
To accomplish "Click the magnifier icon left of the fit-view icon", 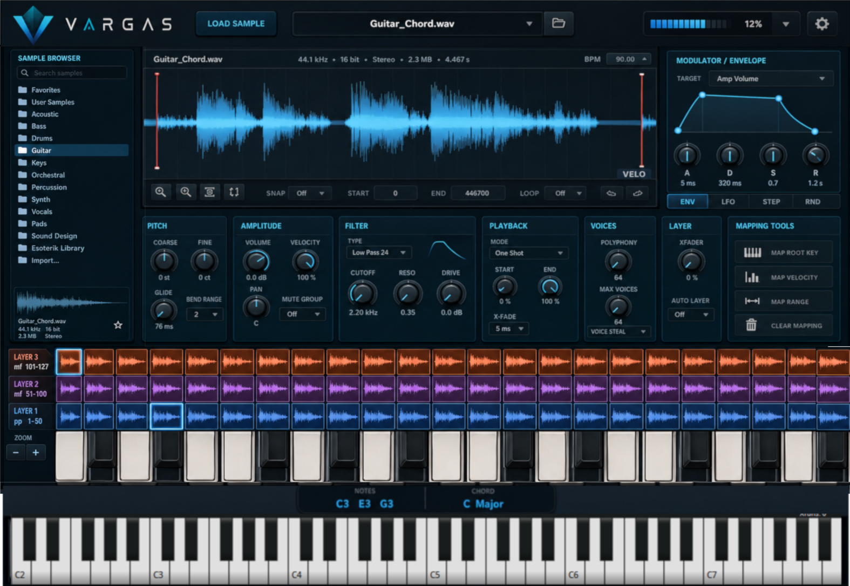I will click(x=185, y=192).
